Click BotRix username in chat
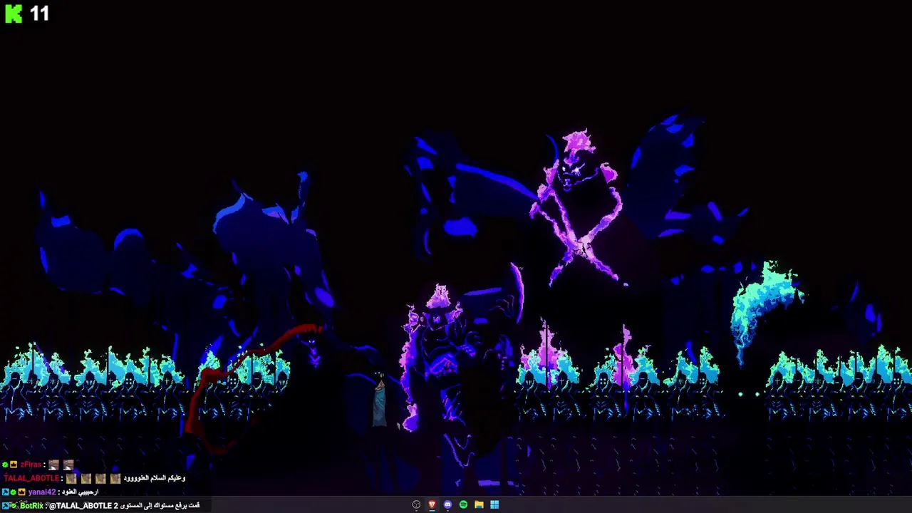This screenshot has height=513, width=912. 32,505
